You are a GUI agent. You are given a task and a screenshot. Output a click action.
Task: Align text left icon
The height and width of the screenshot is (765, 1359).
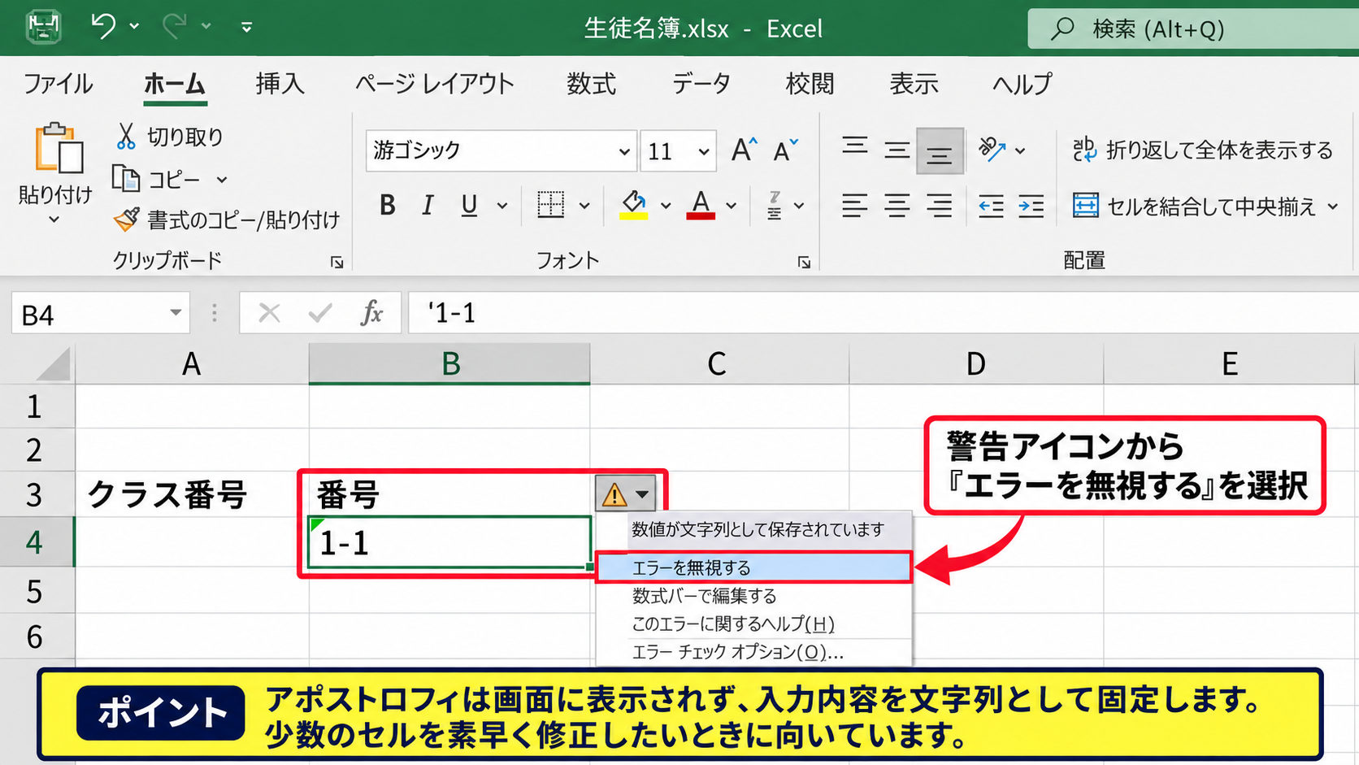[x=854, y=206]
